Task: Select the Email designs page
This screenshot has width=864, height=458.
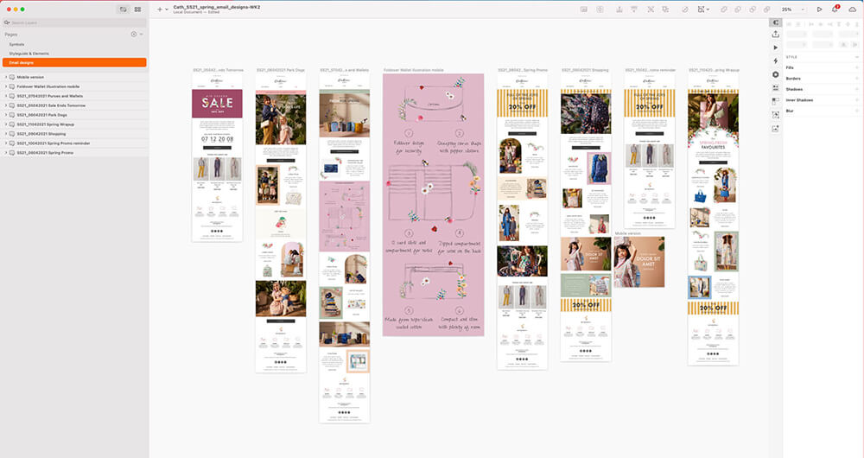Action: click(22, 62)
